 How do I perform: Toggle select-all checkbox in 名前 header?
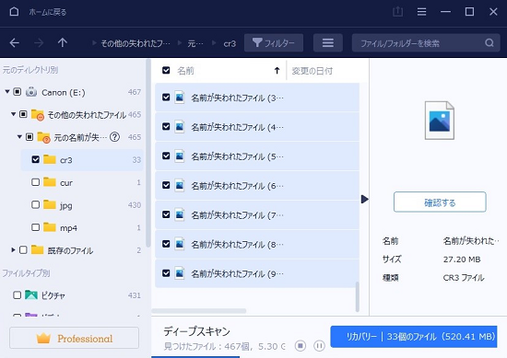tap(166, 70)
